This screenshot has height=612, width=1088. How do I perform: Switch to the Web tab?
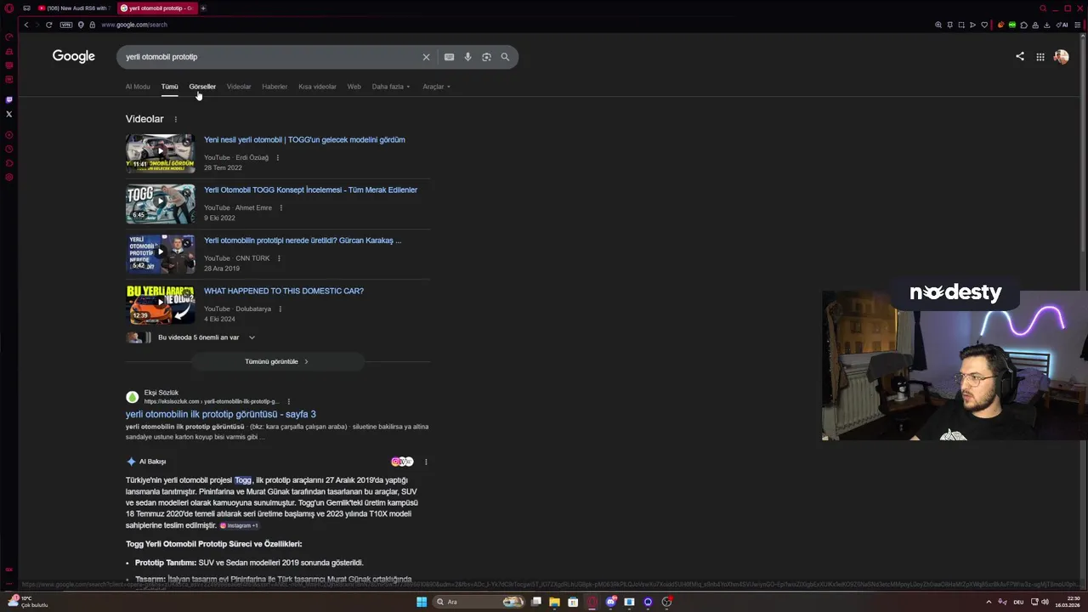coord(354,87)
